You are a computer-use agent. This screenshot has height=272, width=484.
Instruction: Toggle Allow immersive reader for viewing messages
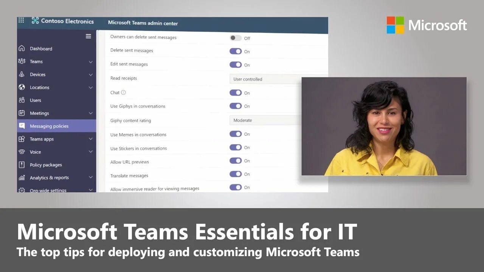click(x=236, y=187)
